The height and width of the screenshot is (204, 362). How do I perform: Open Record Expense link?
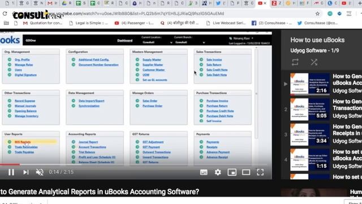tap(25, 101)
